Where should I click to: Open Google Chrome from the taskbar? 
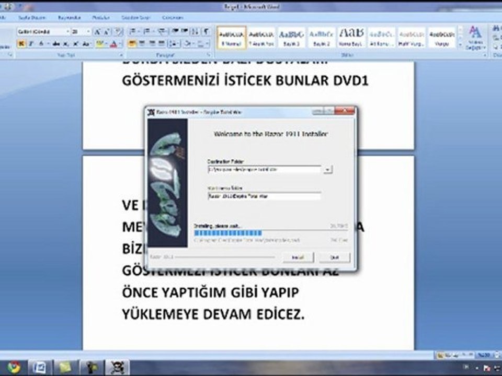tap(13, 367)
